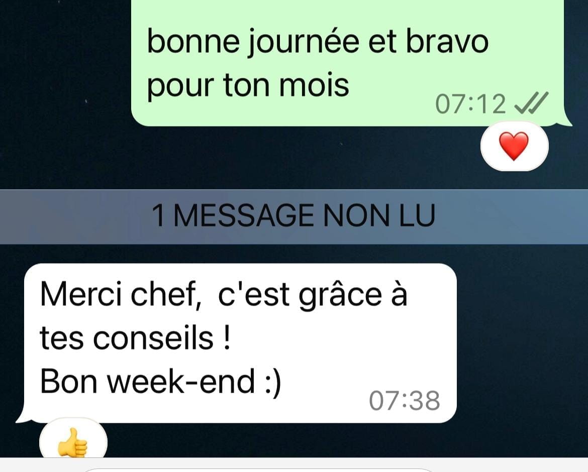Click the 07:12 sent timestamp
Viewport: 588px width, 472px height.
point(471,104)
